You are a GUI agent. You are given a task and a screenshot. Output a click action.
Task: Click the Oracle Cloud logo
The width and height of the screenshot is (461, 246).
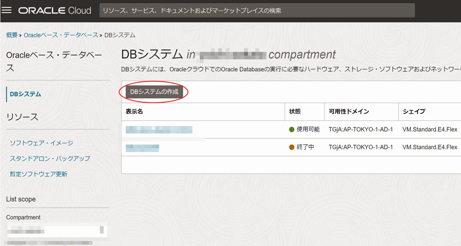55,11
